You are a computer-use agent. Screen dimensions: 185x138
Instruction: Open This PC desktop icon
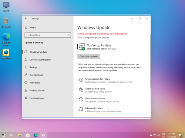tap(6, 7)
